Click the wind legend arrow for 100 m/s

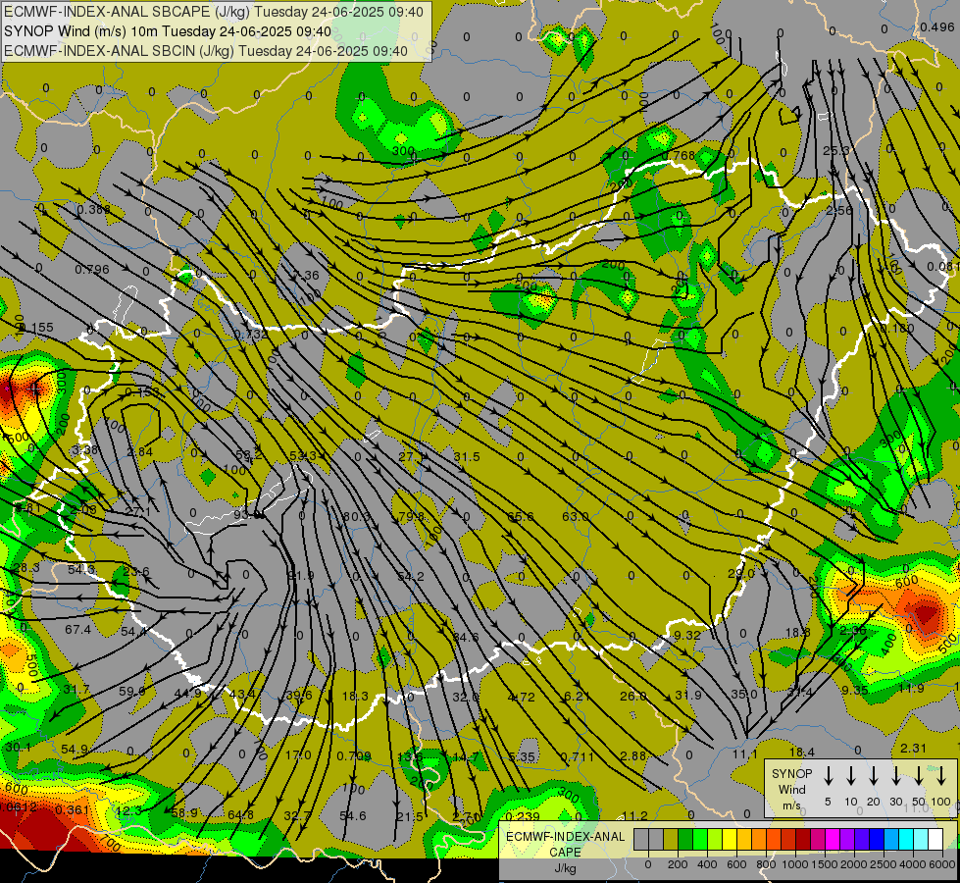941,776
